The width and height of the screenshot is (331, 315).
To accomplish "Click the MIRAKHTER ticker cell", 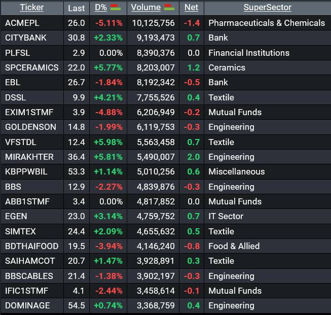I will point(29,157).
